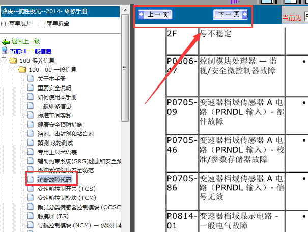Open the 溶剂、密封剂和粘合剂 document
Viewport: 308px width, 232px height.
tap(66, 134)
